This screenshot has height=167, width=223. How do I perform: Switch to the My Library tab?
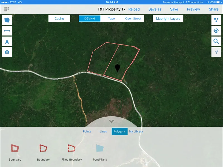(136, 131)
